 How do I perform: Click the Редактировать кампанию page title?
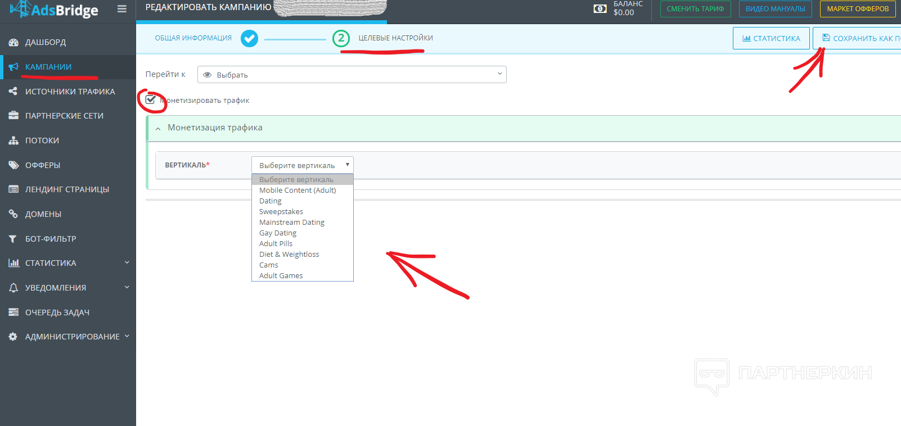click(208, 7)
